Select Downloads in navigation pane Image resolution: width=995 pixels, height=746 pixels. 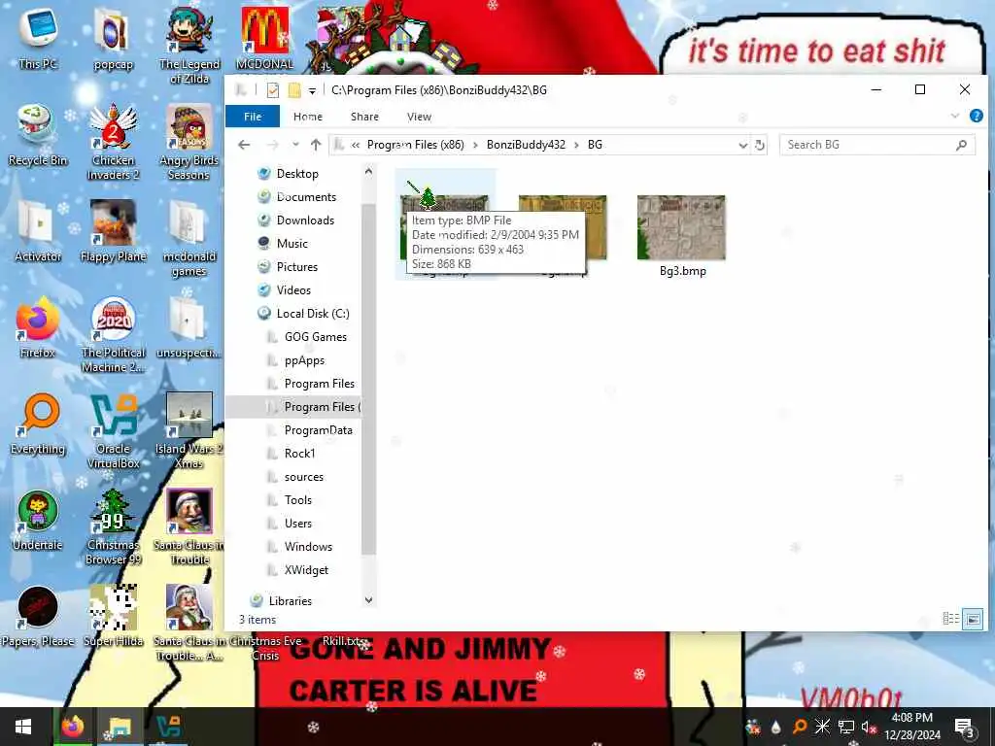(305, 220)
